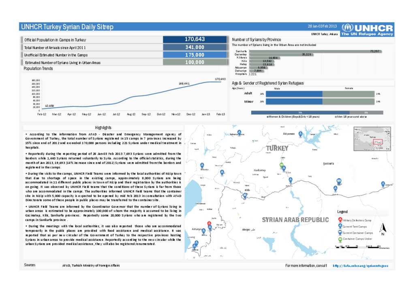Click the Current Tent Camps legend icon
The image size is (415, 293).
coord(340,226)
